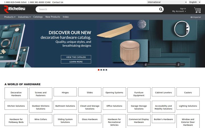
Task: Click the copper knob banner image
Action: pos(130,53)
